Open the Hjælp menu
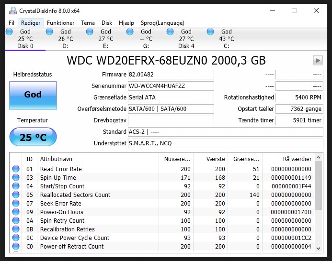 coord(126,23)
